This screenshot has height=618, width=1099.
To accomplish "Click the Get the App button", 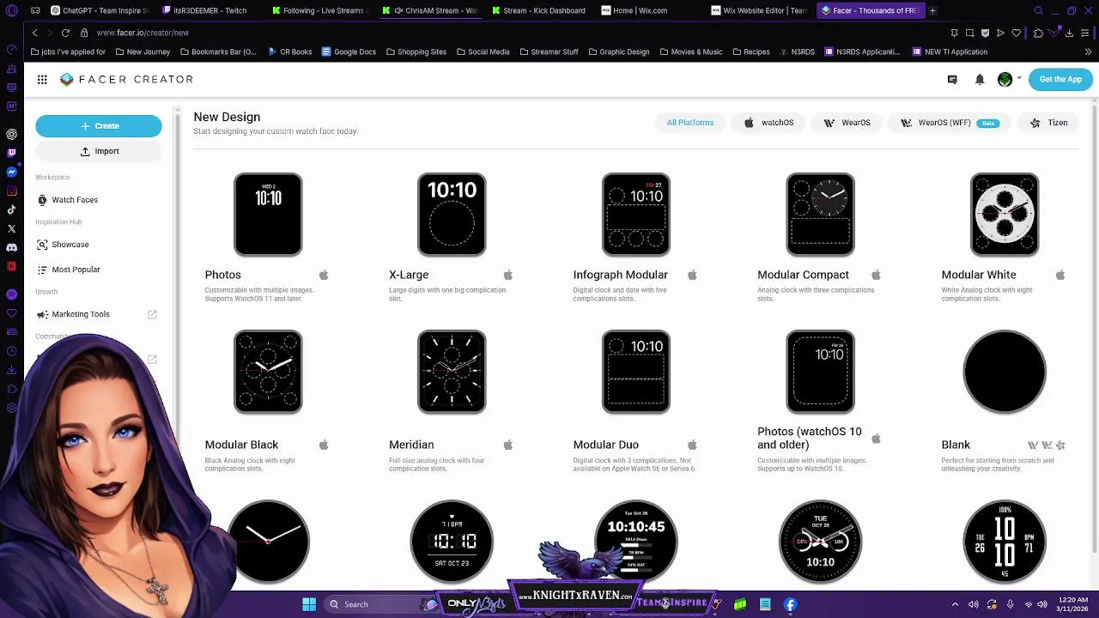I will tap(1060, 79).
